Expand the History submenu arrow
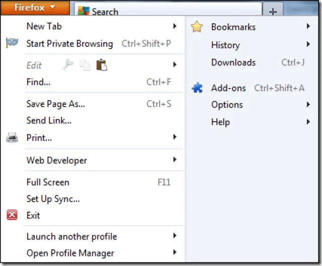Viewport: 322px width, 266px height. (308, 44)
